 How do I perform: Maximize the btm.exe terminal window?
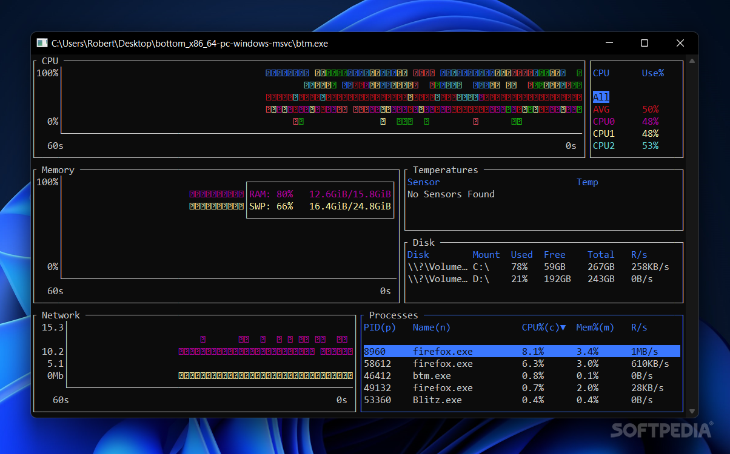[645, 43]
